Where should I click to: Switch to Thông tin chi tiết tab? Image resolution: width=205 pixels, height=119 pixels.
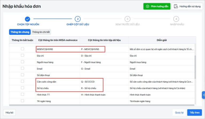(x=41, y=32)
